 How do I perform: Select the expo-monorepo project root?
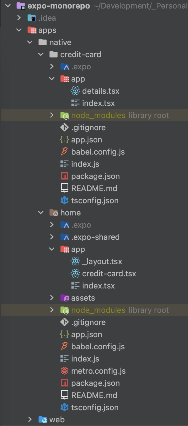pyautogui.click(x=55, y=5)
